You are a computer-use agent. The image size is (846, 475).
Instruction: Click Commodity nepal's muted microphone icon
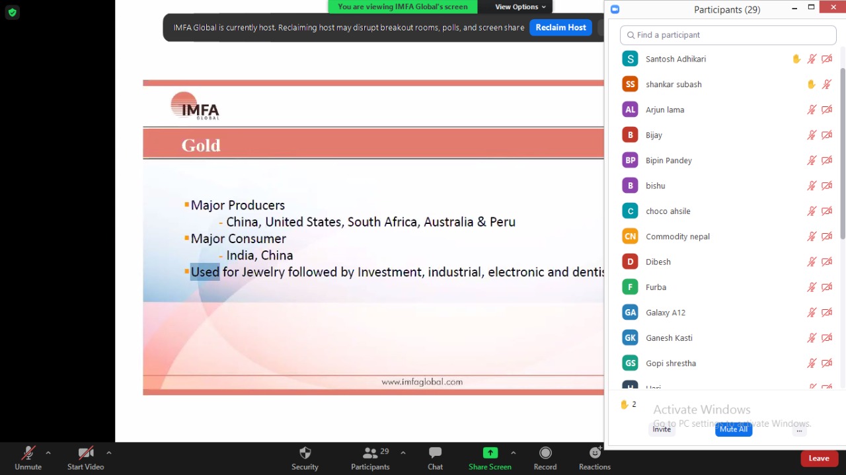(x=812, y=237)
